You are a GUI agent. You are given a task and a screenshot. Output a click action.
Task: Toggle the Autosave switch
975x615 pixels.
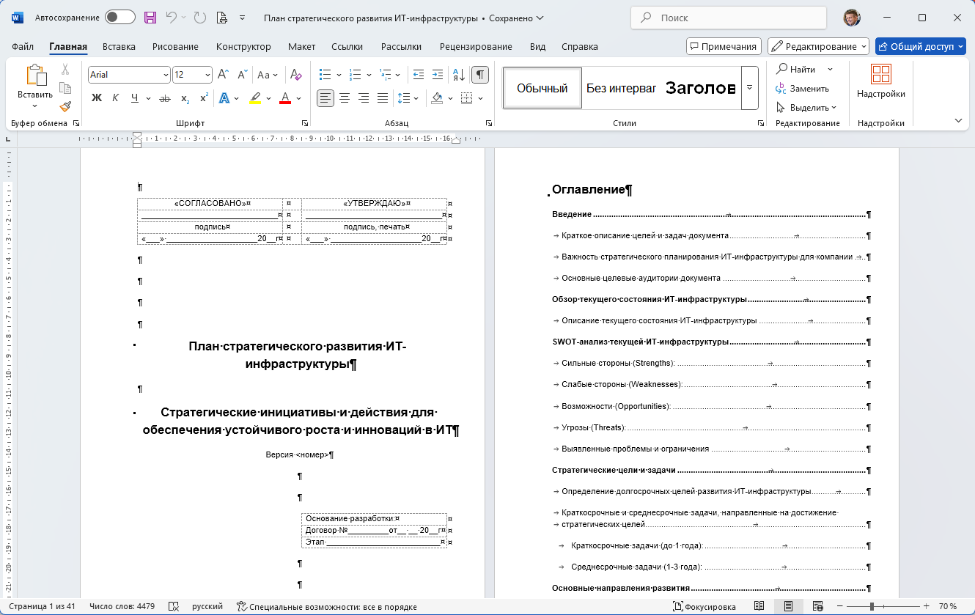coord(119,18)
